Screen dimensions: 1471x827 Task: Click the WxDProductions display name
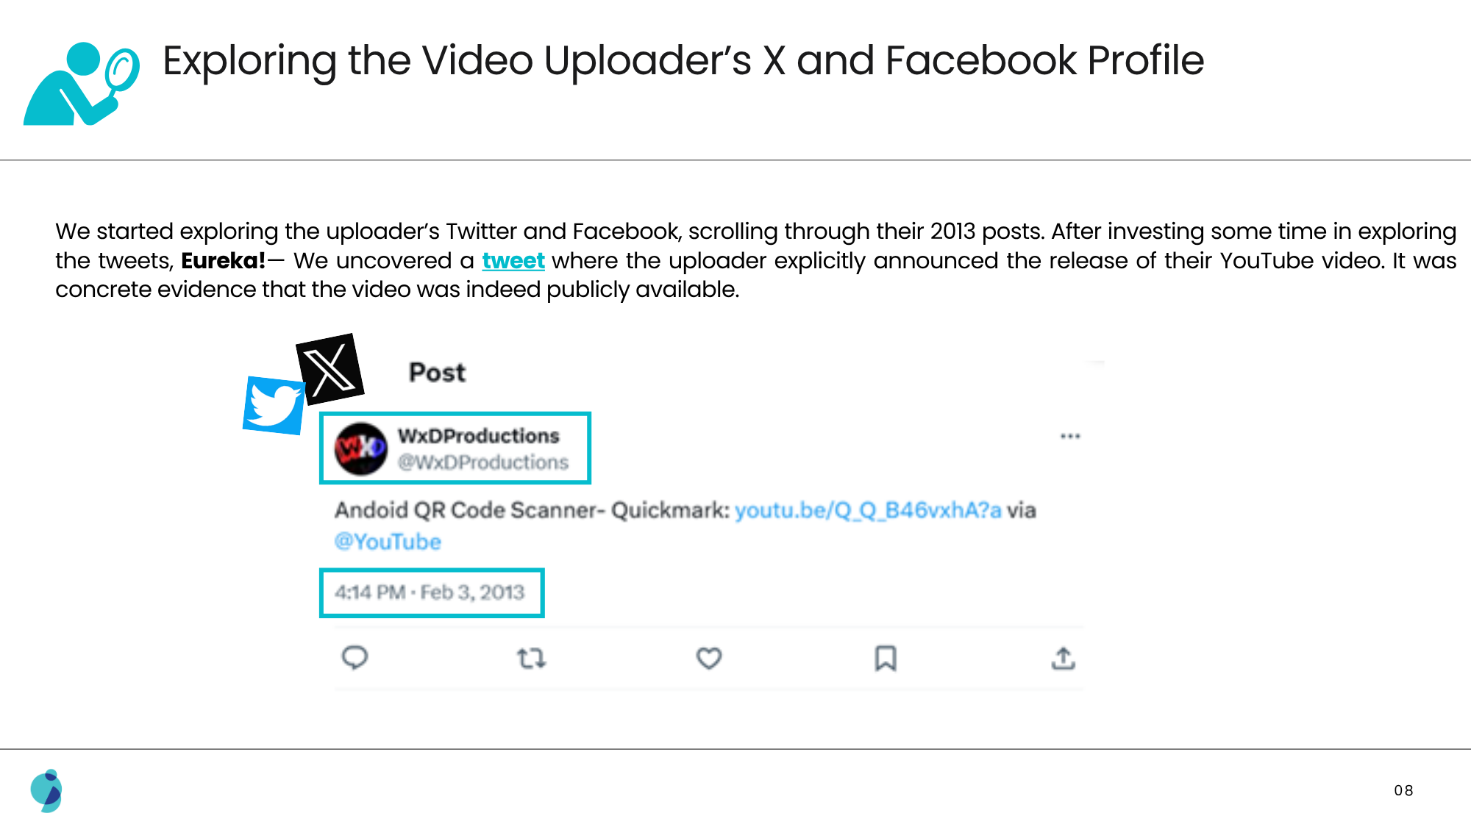(x=479, y=436)
